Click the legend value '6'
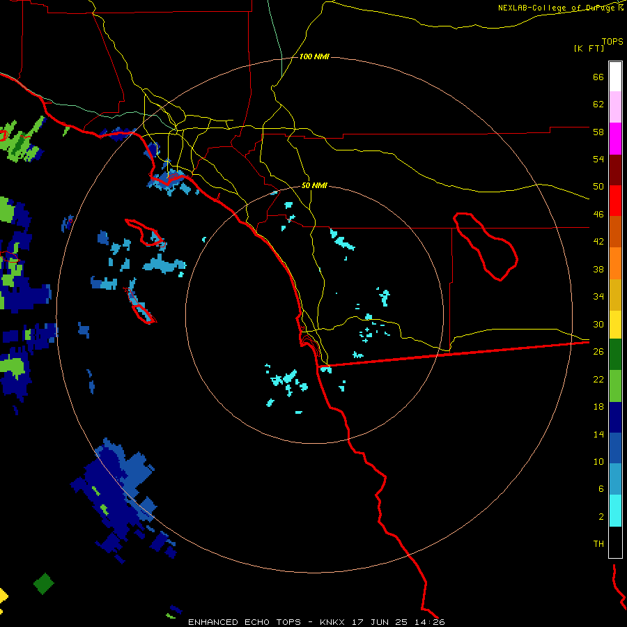This screenshot has width=627, height=627. tap(601, 489)
